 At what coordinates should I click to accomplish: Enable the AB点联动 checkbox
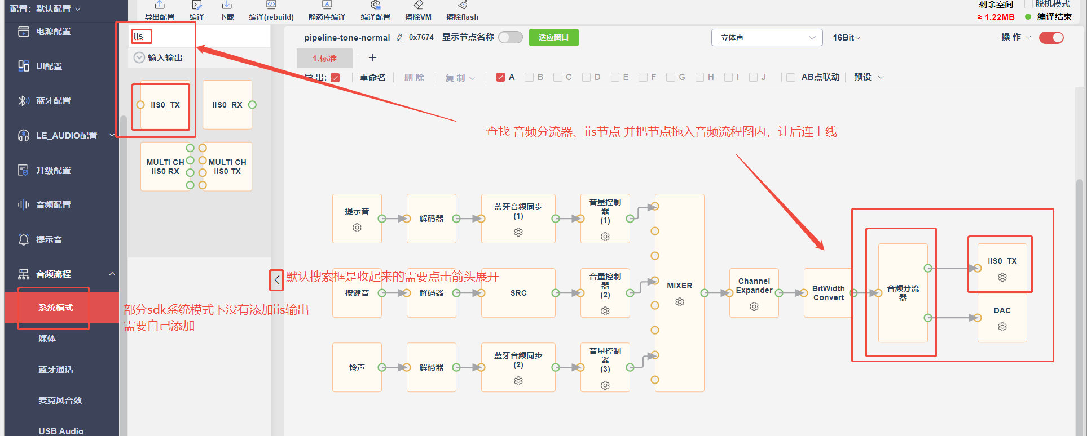click(x=791, y=77)
